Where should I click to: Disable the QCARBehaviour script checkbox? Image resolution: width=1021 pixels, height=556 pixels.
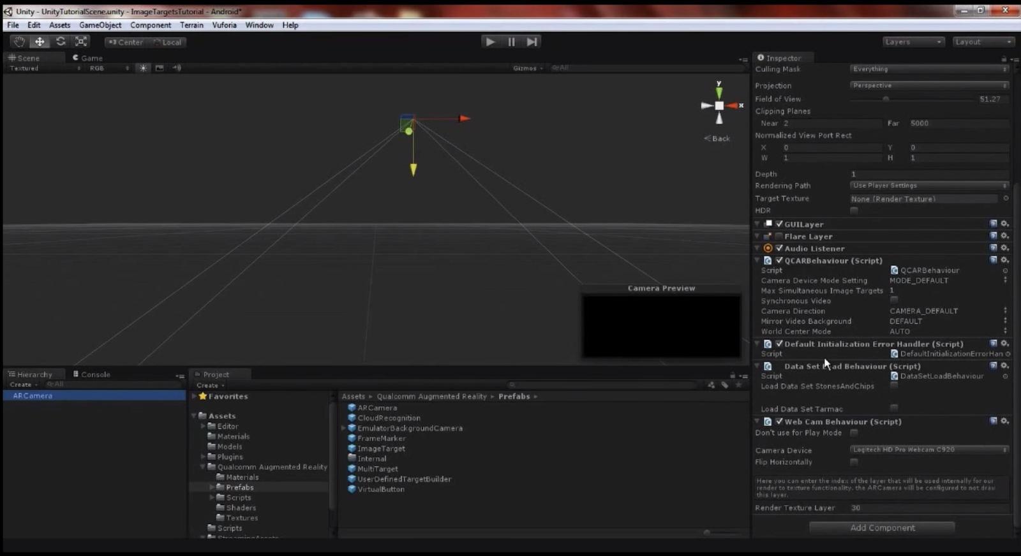(779, 260)
